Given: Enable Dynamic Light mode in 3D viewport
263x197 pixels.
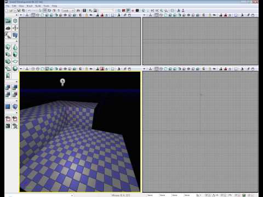Looking at the screenshot, I should (47, 69).
